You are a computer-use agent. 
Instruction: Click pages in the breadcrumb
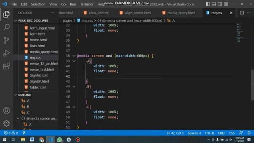click(x=67, y=21)
